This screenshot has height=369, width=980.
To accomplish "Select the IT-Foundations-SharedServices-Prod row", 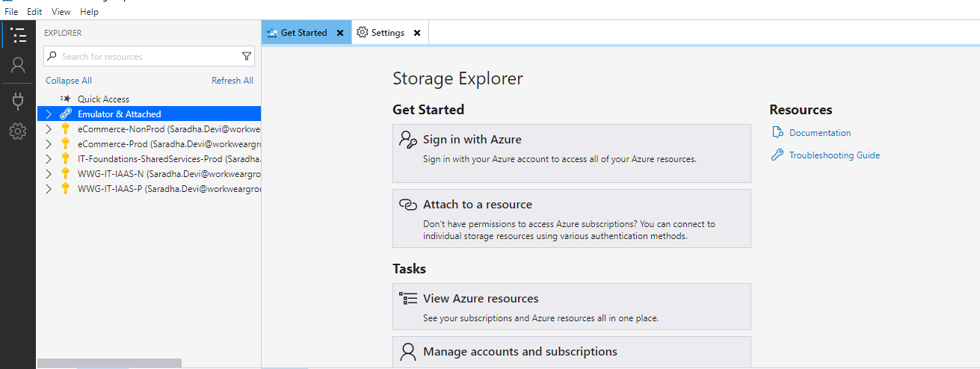I will pos(149,158).
